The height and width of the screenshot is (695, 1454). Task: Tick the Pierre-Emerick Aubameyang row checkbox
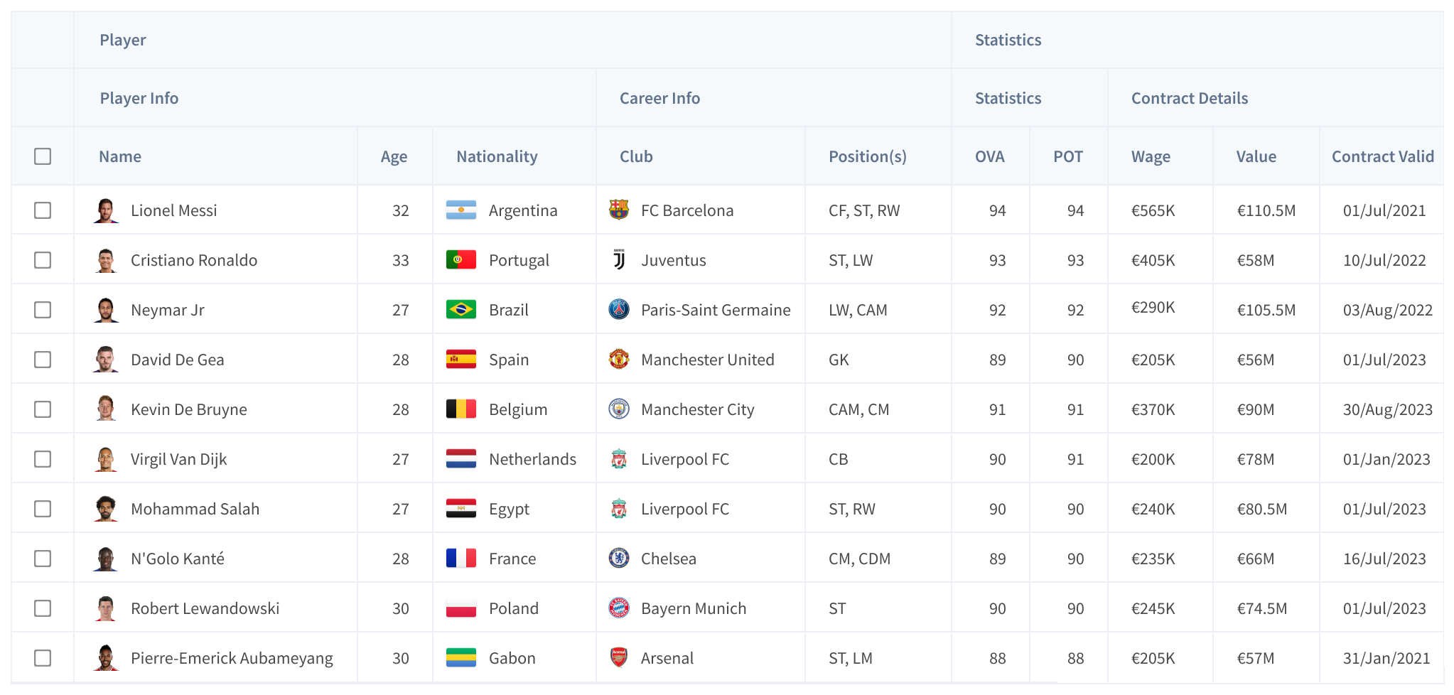(x=43, y=658)
